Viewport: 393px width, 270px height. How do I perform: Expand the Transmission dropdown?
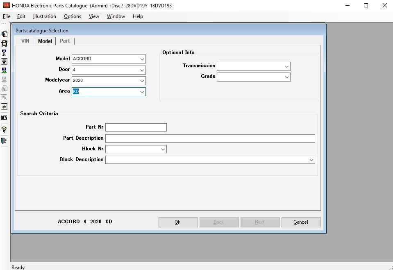click(286, 66)
